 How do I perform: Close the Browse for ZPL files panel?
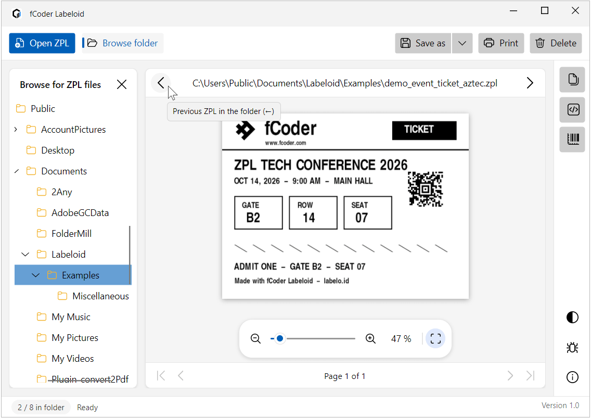tap(122, 84)
